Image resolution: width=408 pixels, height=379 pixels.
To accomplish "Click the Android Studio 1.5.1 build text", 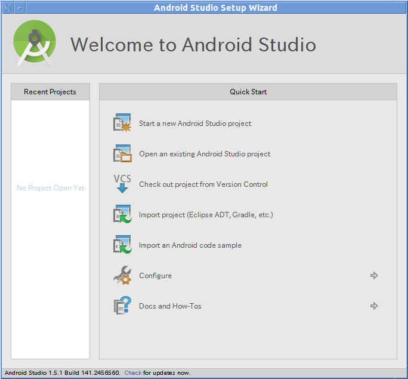I will [62, 373].
